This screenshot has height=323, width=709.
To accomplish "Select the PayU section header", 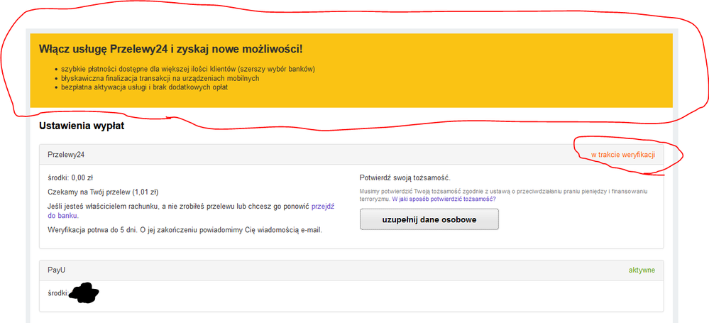I will (x=351, y=270).
